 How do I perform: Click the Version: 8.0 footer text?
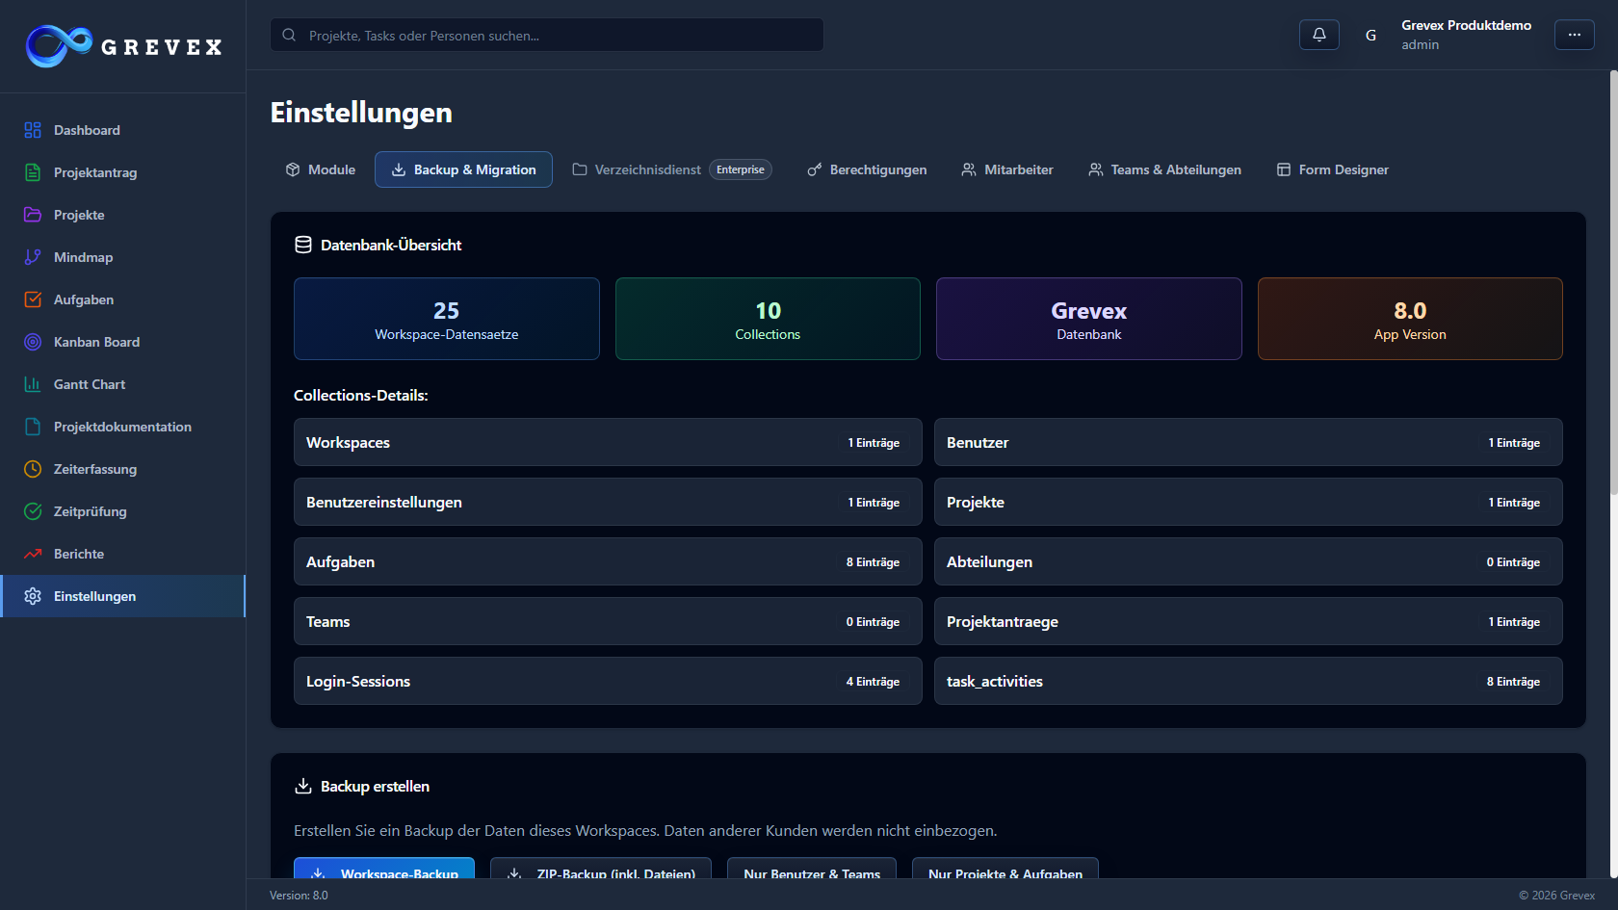pyautogui.click(x=299, y=896)
